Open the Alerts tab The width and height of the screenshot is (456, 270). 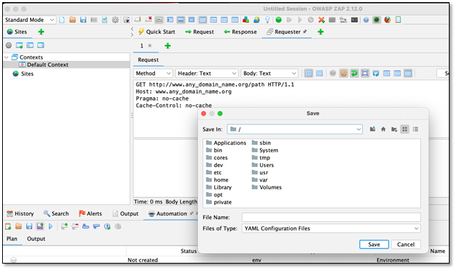click(91, 214)
